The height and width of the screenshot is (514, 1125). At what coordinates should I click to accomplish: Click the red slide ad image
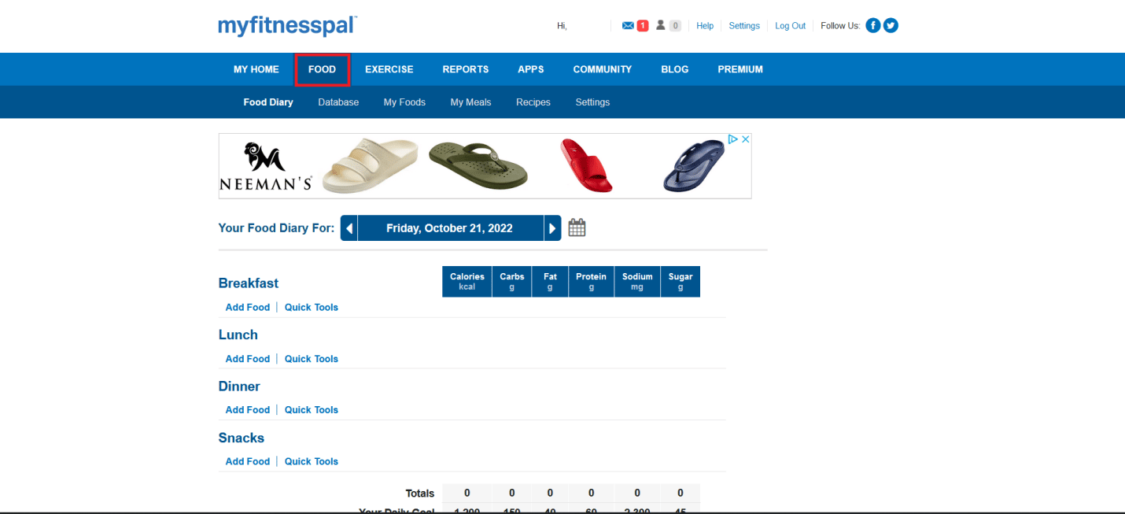tap(586, 165)
